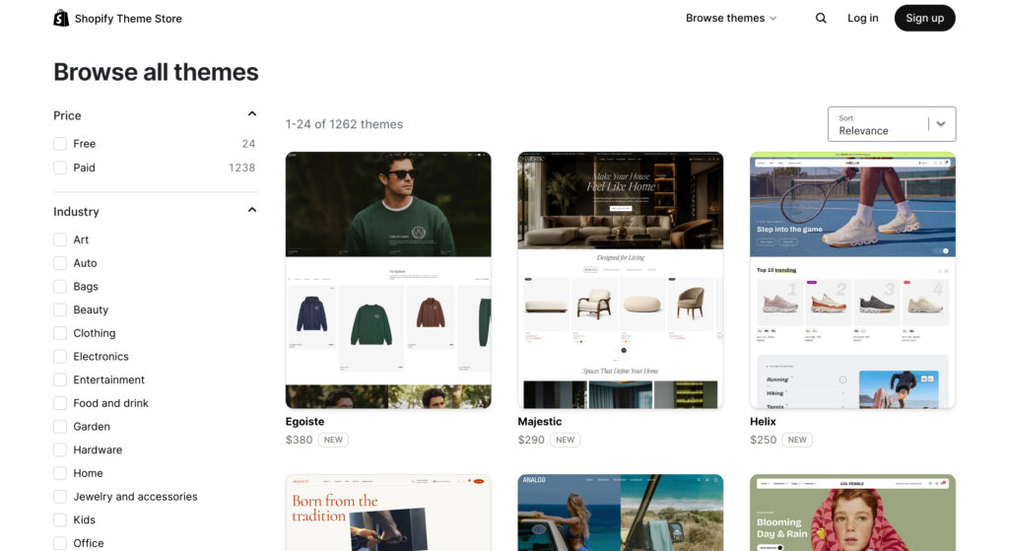Screen dimensions: 1009x551
Task: Toggle the Office industry checkbox
Action: tap(60, 543)
